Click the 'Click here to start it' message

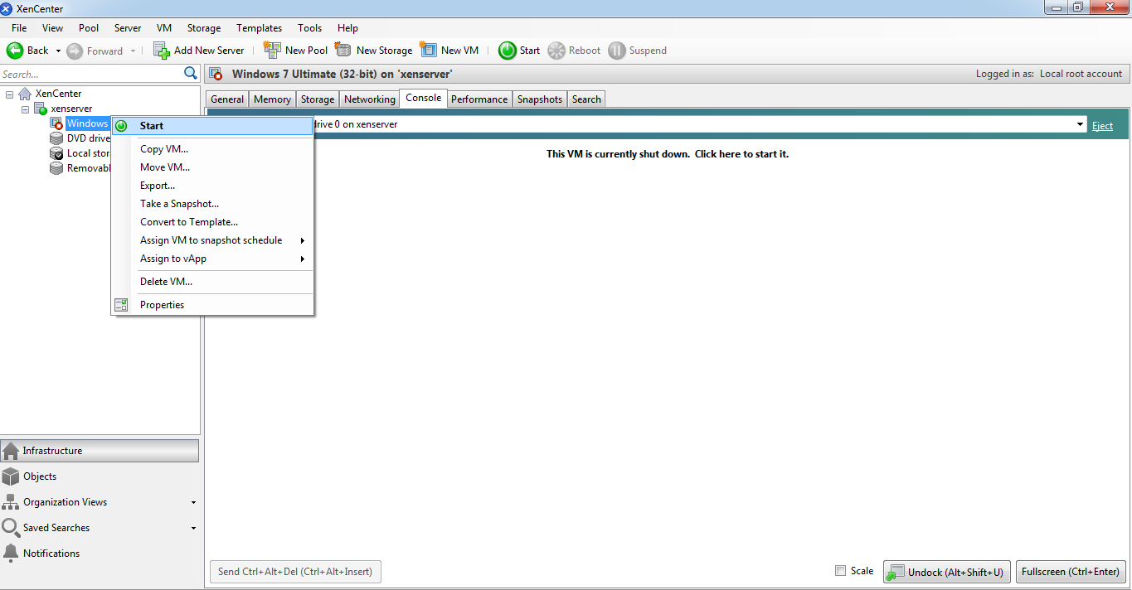[668, 154]
